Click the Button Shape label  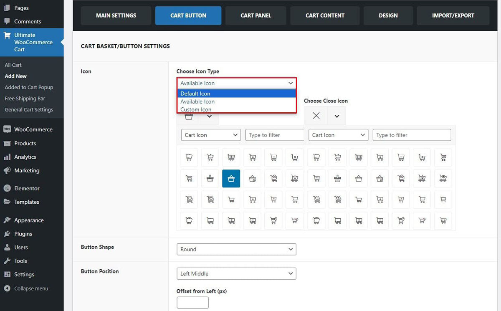97,247
